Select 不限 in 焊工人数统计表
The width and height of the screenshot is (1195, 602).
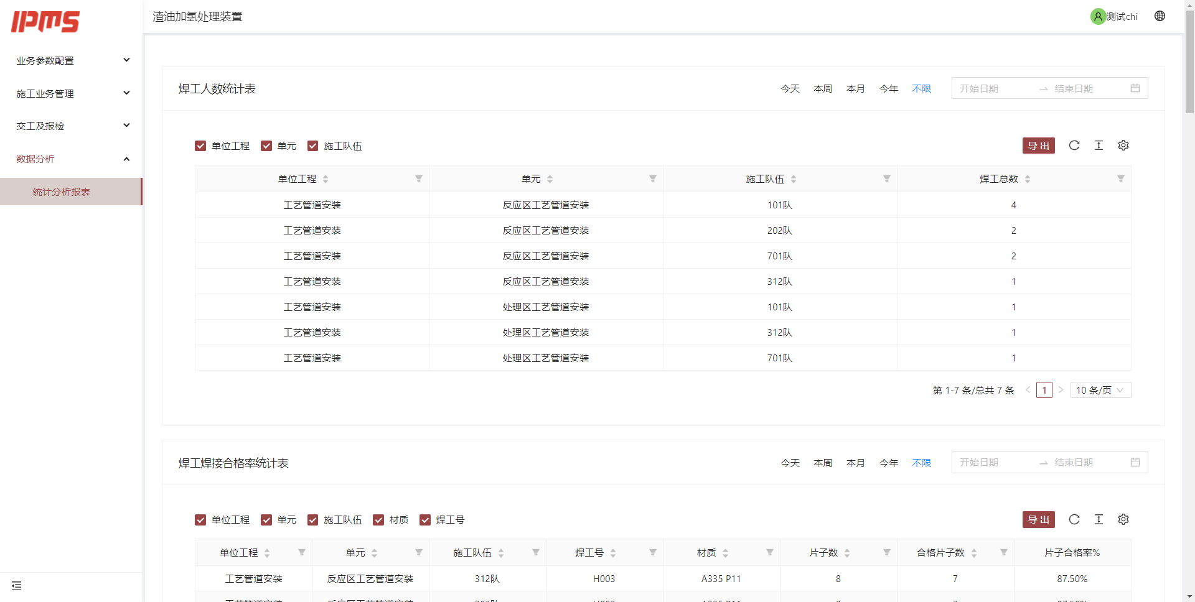point(922,88)
